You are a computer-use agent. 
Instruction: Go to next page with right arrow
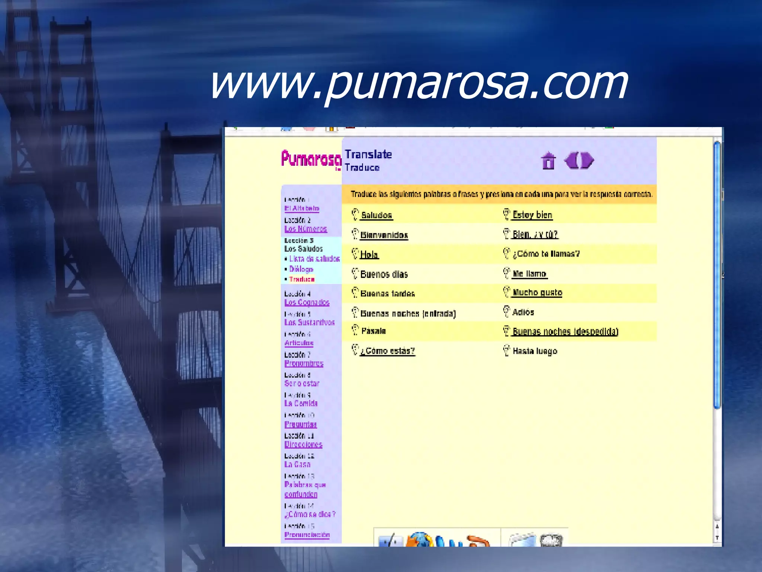587,161
